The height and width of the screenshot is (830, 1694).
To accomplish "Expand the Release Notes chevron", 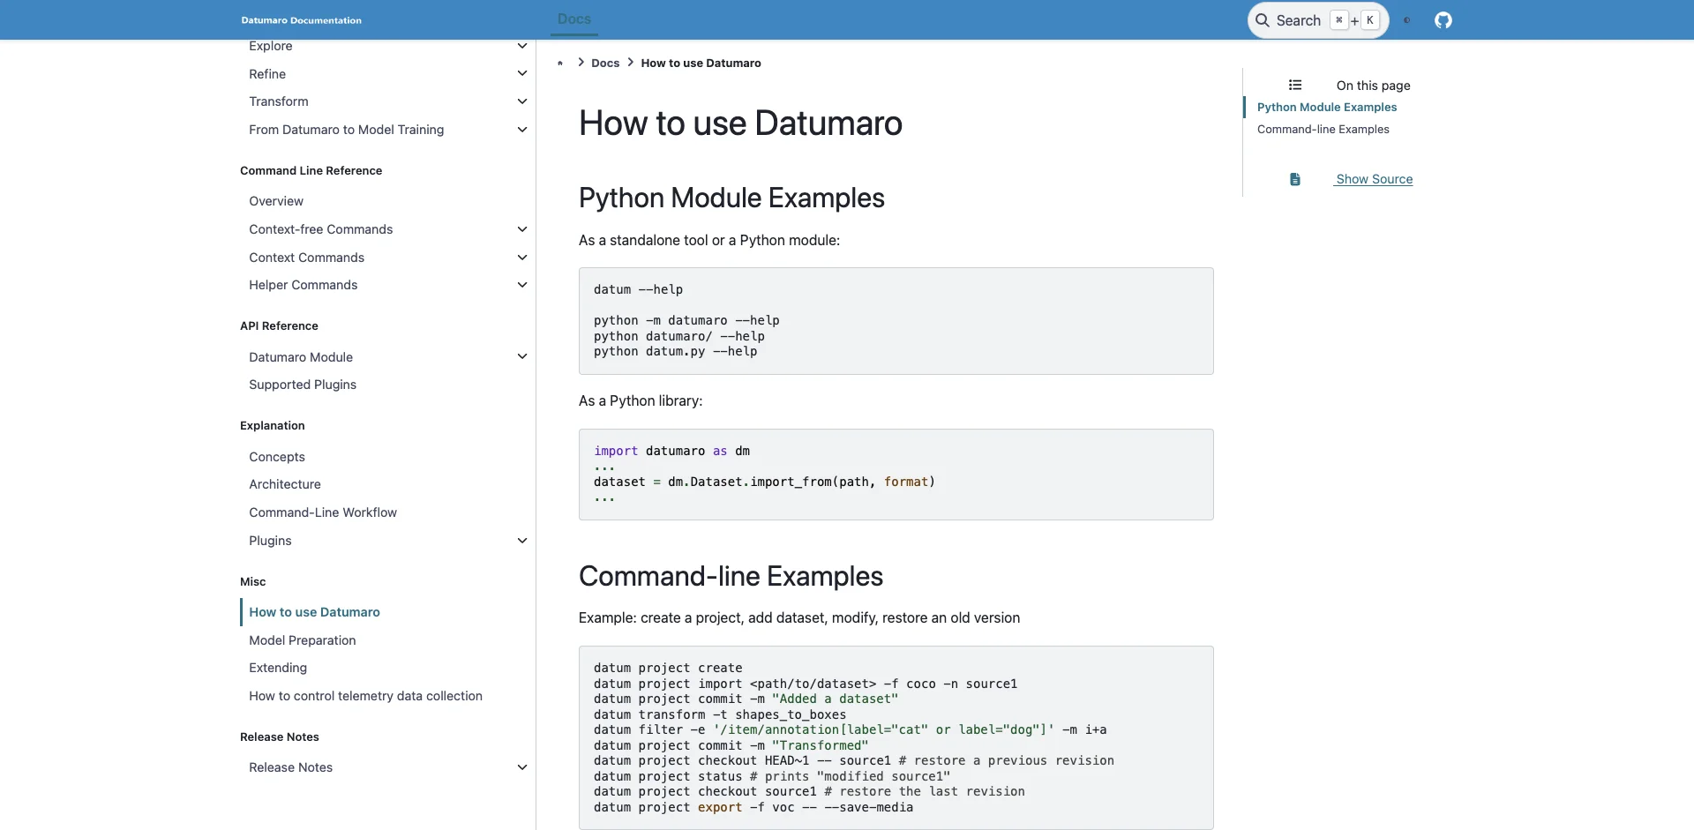I will 522,767.
